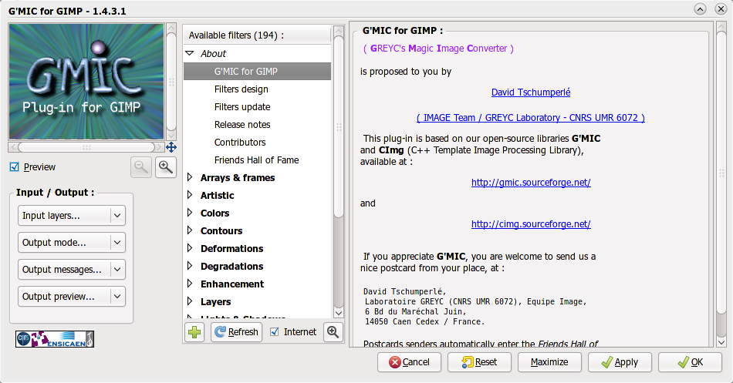Open the Input layers dropdown

click(x=72, y=215)
